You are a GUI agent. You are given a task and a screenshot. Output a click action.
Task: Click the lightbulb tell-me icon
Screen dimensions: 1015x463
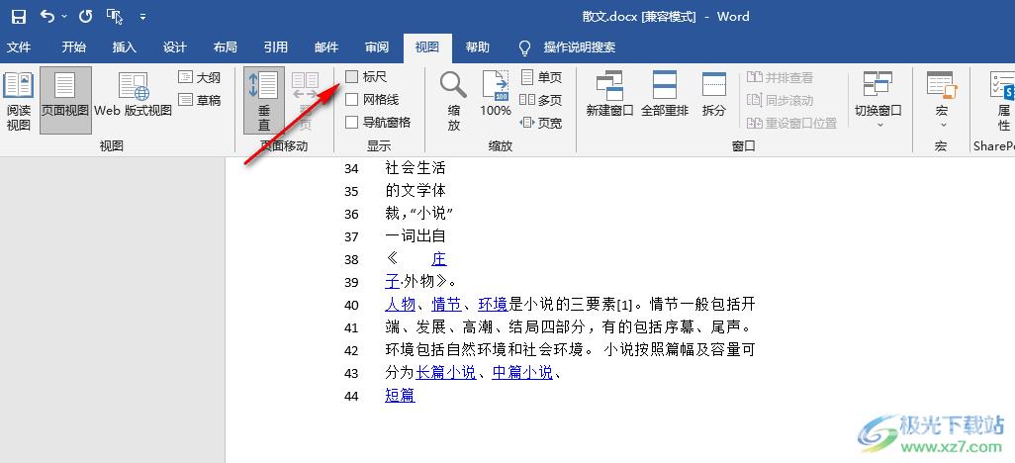[525, 47]
